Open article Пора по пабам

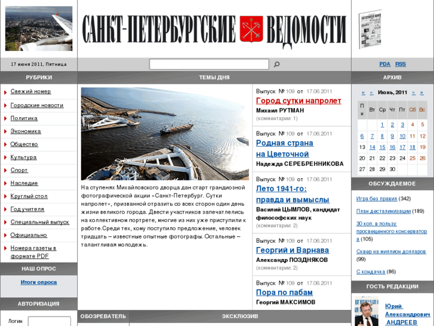click(284, 293)
